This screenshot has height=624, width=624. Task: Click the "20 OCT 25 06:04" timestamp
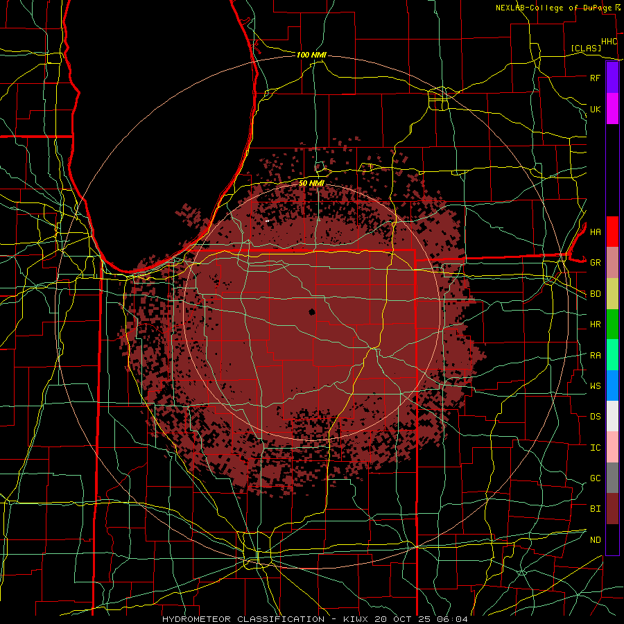click(x=421, y=619)
